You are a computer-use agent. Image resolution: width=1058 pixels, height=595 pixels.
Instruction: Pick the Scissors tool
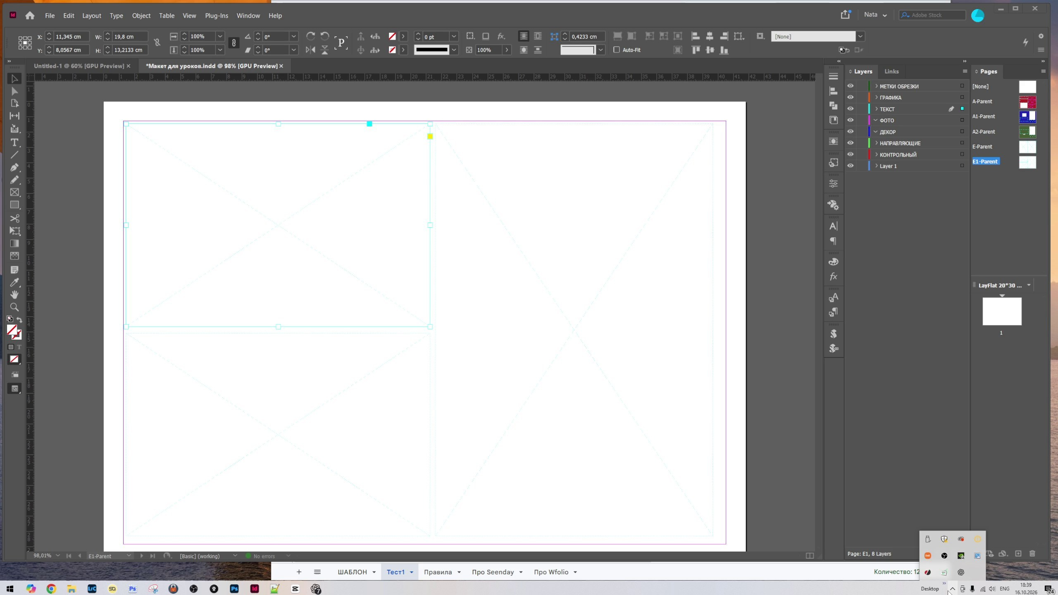pyautogui.click(x=14, y=218)
